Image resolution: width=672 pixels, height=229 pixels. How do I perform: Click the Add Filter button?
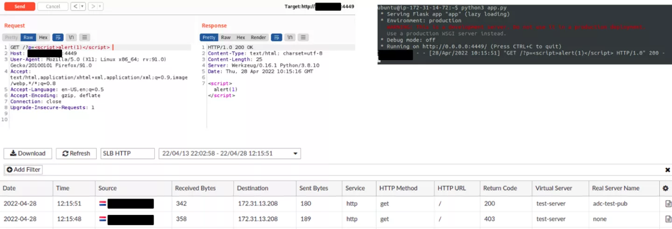(x=23, y=170)
